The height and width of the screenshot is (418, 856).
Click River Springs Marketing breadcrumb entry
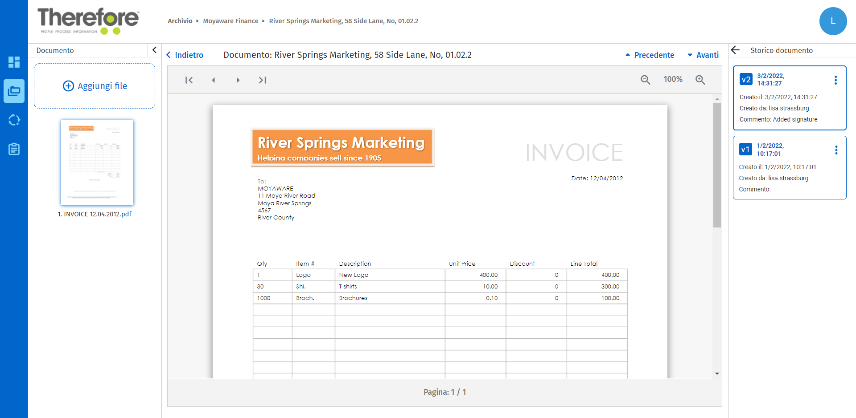(343, 21)
